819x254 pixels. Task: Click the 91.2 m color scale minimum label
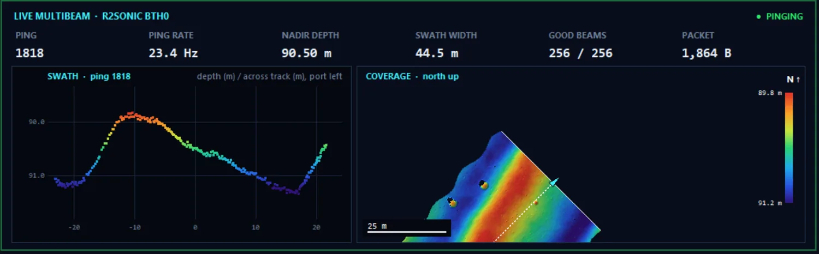tap(770, 203)
